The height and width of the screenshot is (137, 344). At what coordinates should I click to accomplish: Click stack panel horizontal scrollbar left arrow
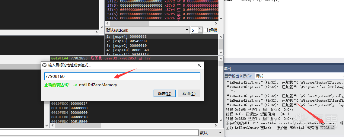click(53, 125)
